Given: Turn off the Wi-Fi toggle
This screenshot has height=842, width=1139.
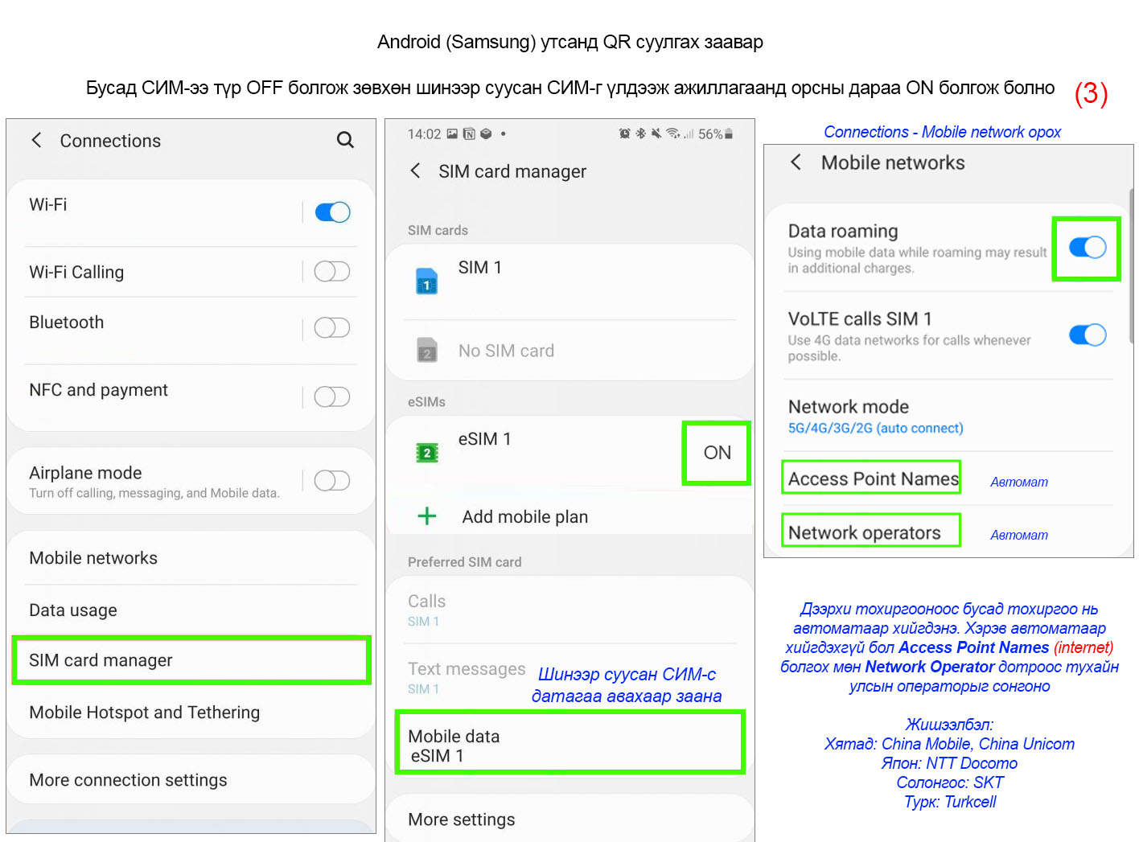Looking at the screenshot, I should (331, 212).
